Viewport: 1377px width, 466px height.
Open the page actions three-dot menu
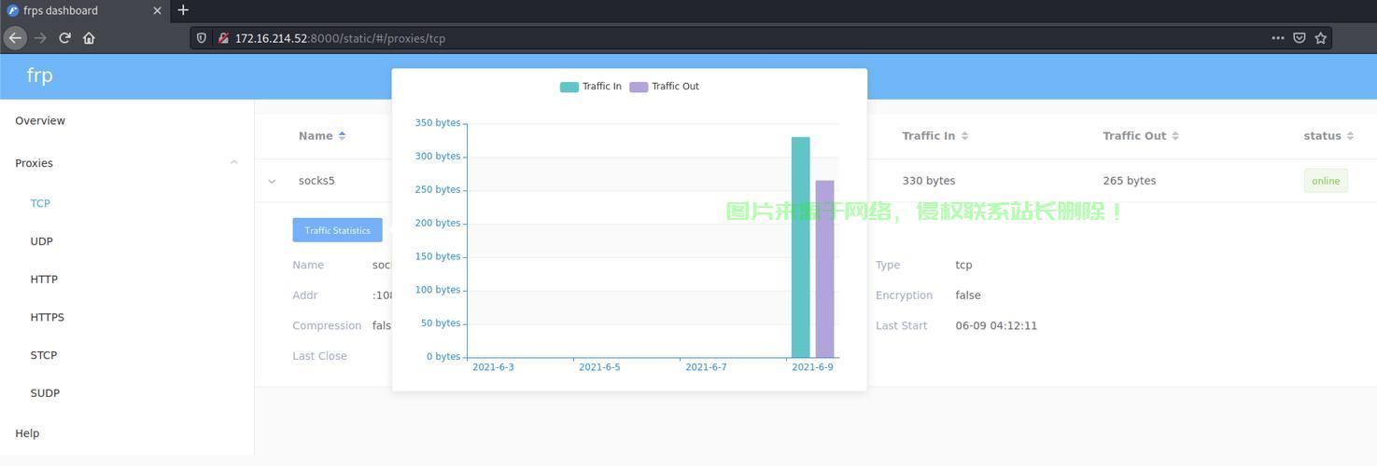click(1277, 38)
